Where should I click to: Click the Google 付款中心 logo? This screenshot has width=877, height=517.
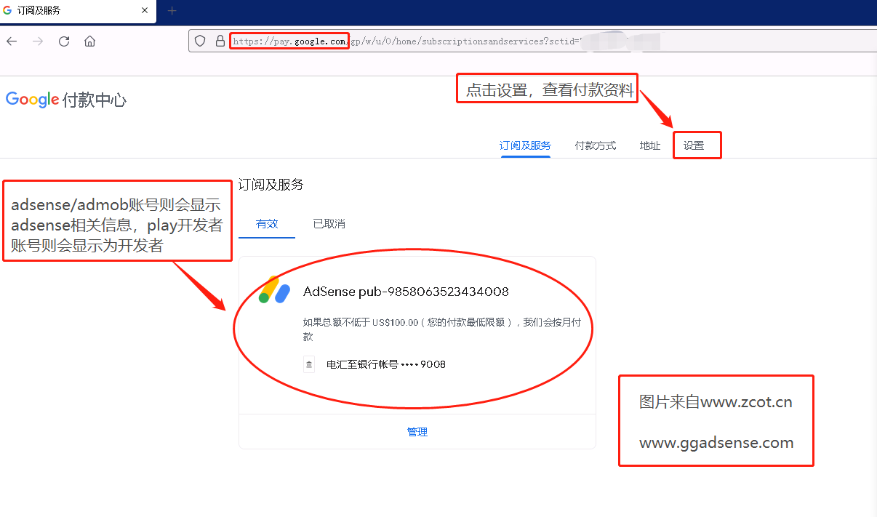click(66, 100)
